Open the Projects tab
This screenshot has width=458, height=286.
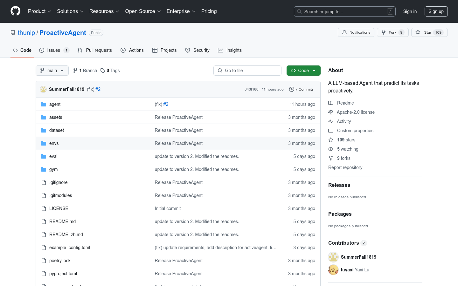click(164, 50)
